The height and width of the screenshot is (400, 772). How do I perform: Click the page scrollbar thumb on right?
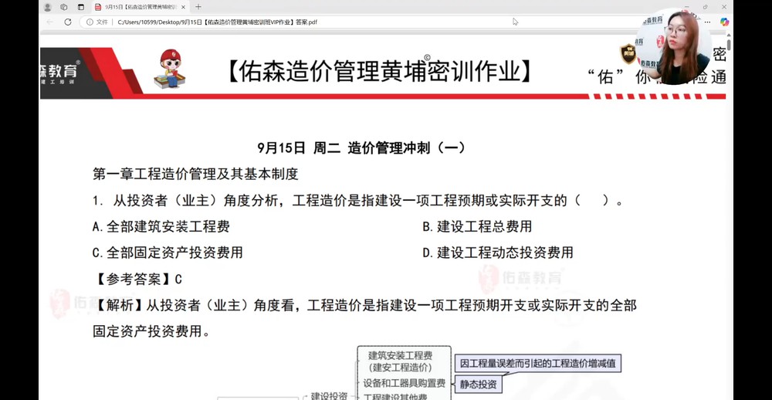tap(729, 43)
